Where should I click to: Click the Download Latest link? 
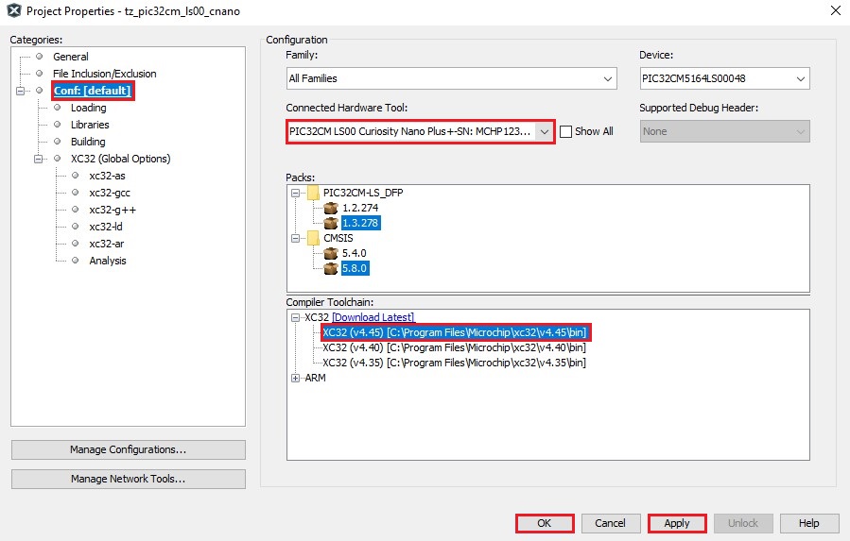373,317
